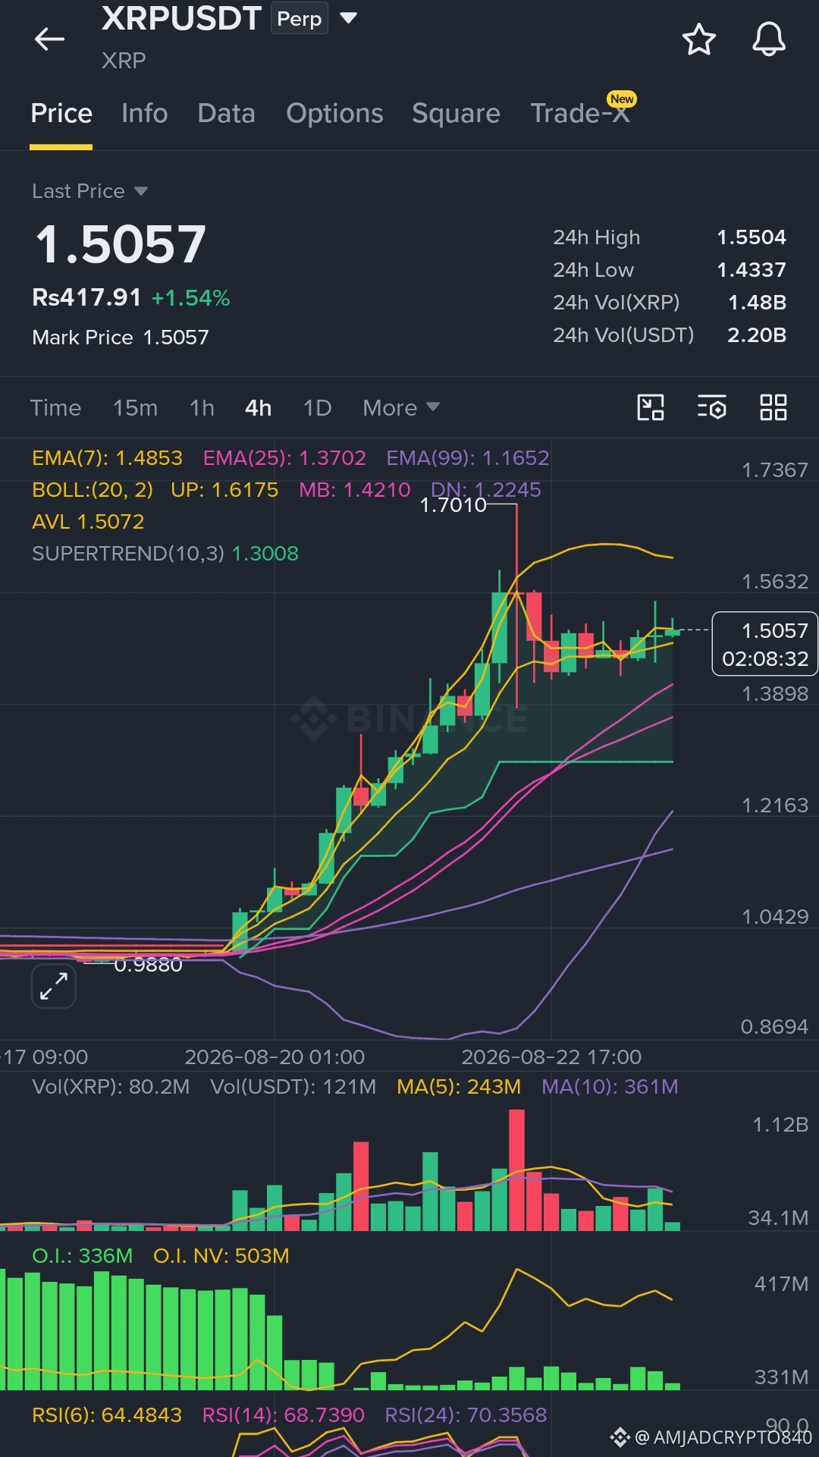Open the Trade-X tab
Image resolution: width=819 pixels, height=1457 pixels.
(580, 114)
